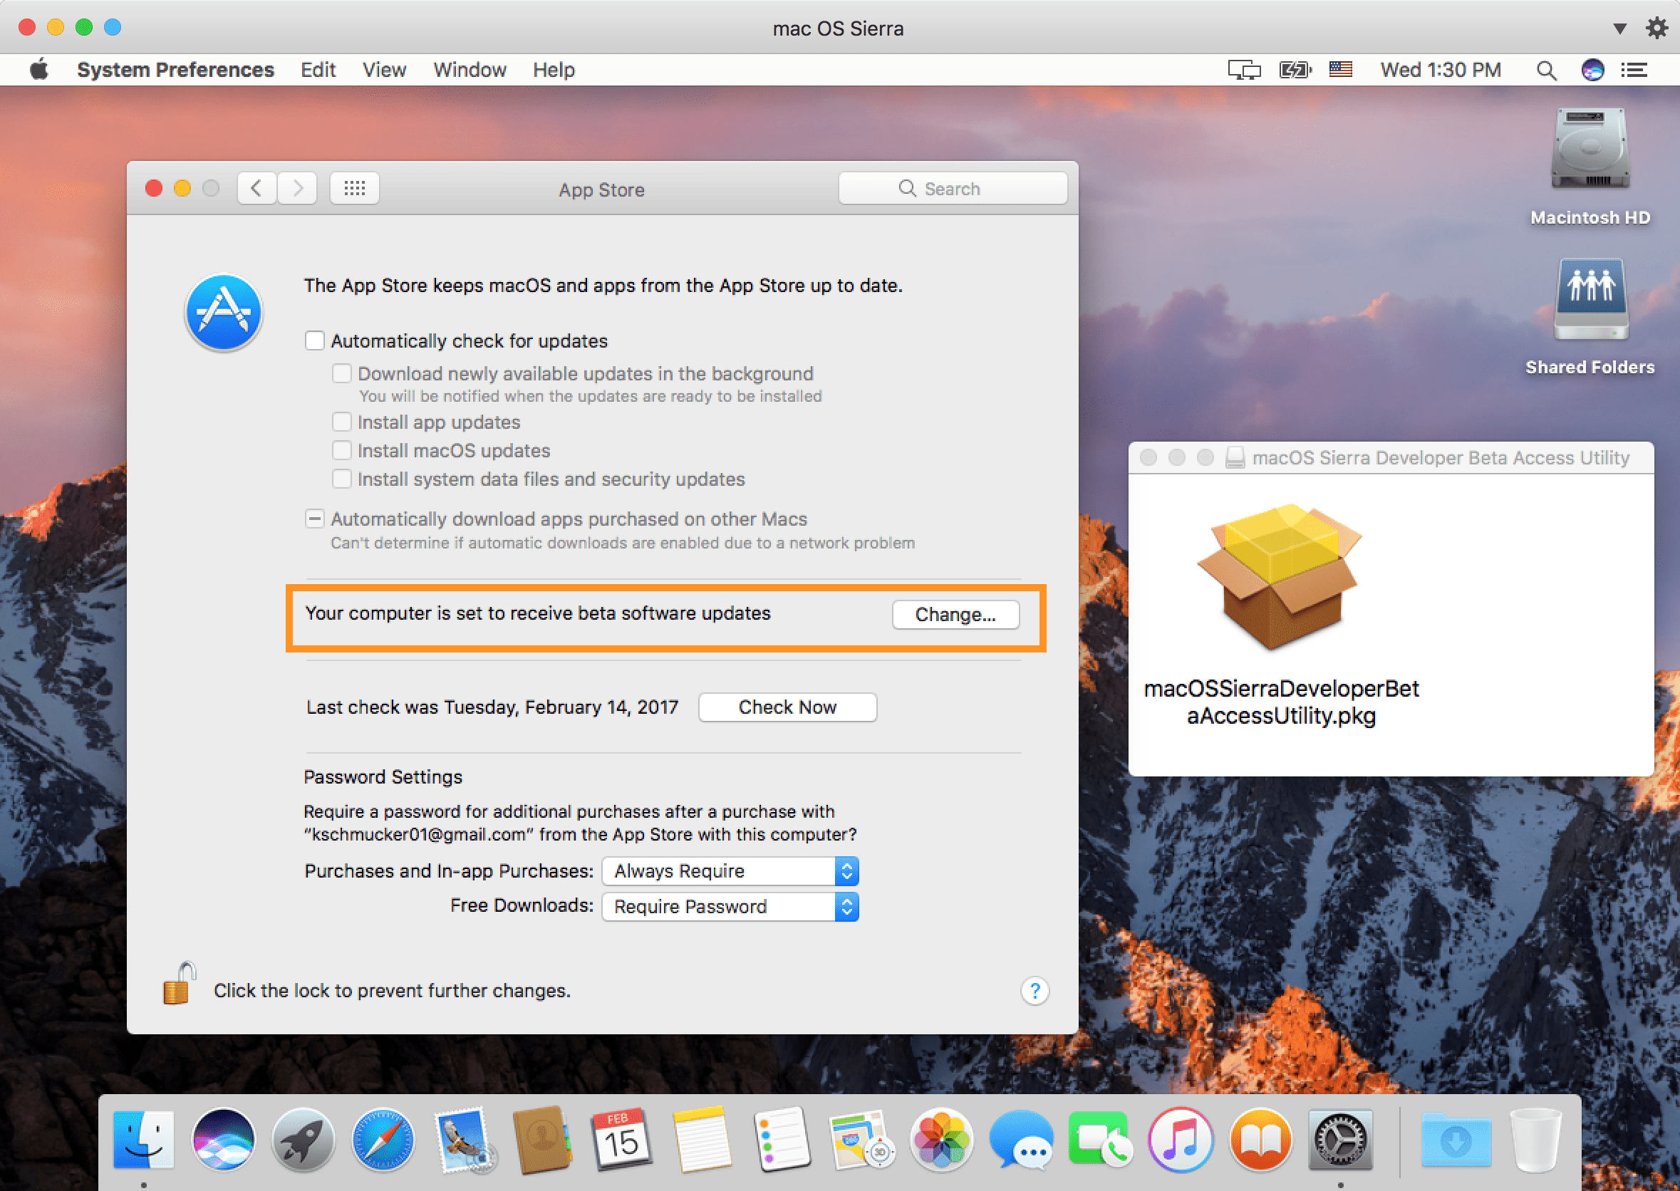Open System Preferences gear in Dock
Image resolution: width=1680 pixels, height=1191 pixels.
[x=1340, y=1140]
